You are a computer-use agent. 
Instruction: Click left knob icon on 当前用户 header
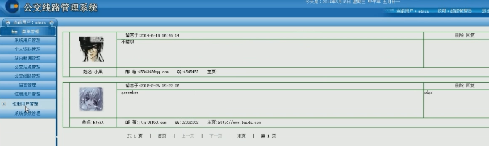point(8,23)
